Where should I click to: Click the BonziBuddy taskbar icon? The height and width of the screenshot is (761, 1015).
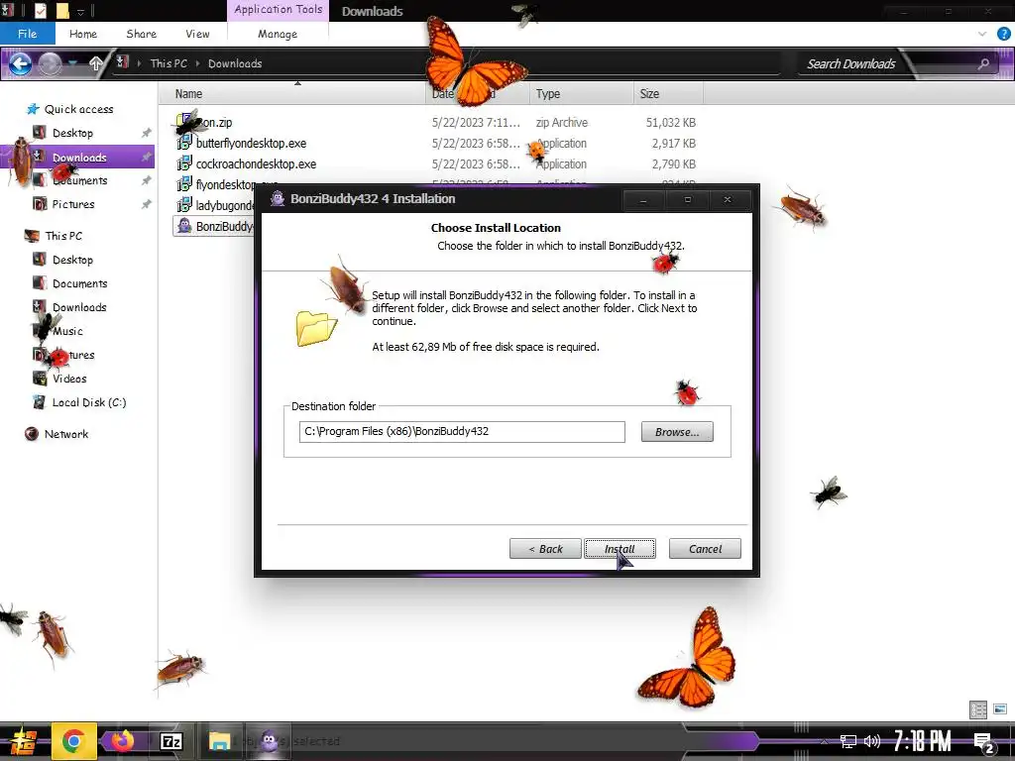[x=269, y=741]
